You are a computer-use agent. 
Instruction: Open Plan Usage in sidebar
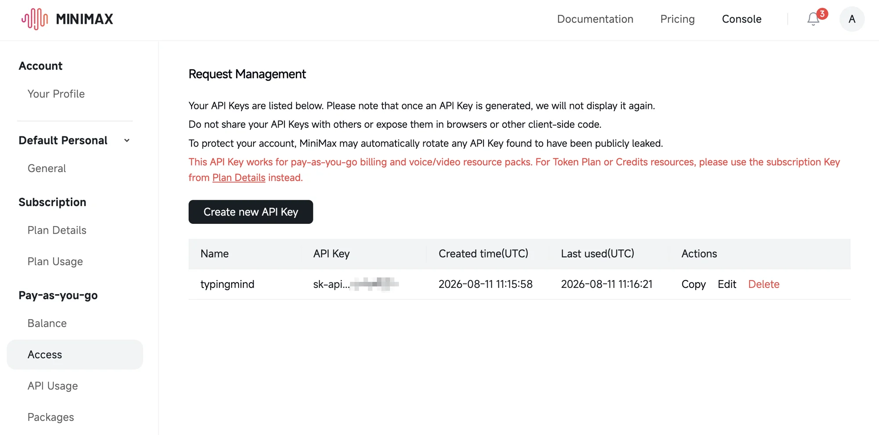[55, 262]
